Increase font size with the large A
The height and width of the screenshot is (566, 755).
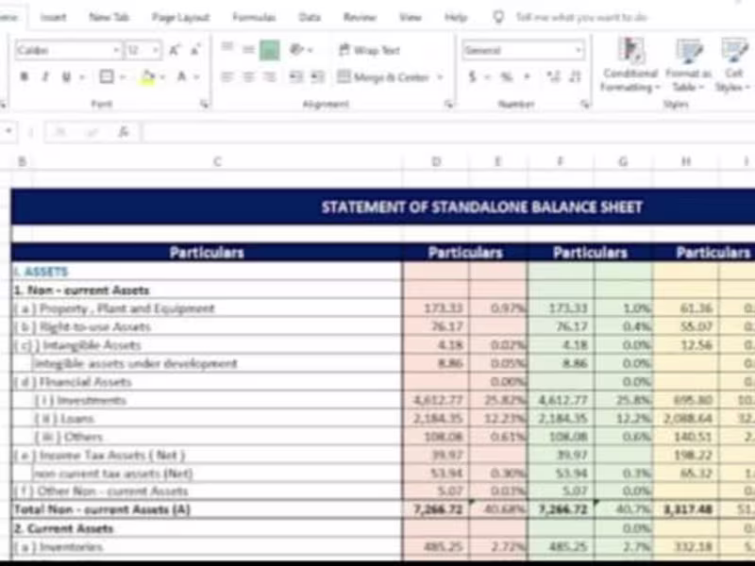tap(175, 50)
